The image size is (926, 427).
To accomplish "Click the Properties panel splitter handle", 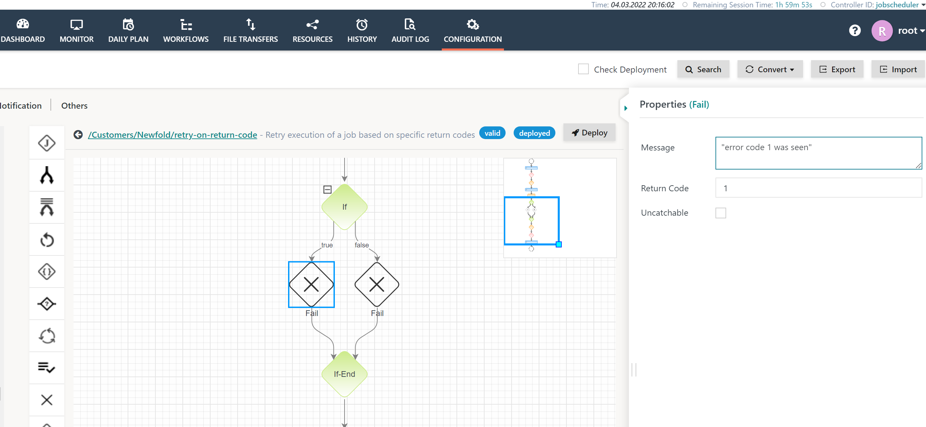I will point(634,369).
